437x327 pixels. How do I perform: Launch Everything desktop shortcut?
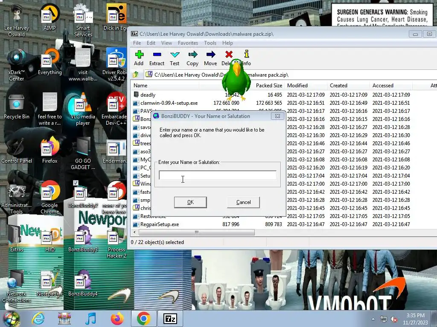click(50, 62)
